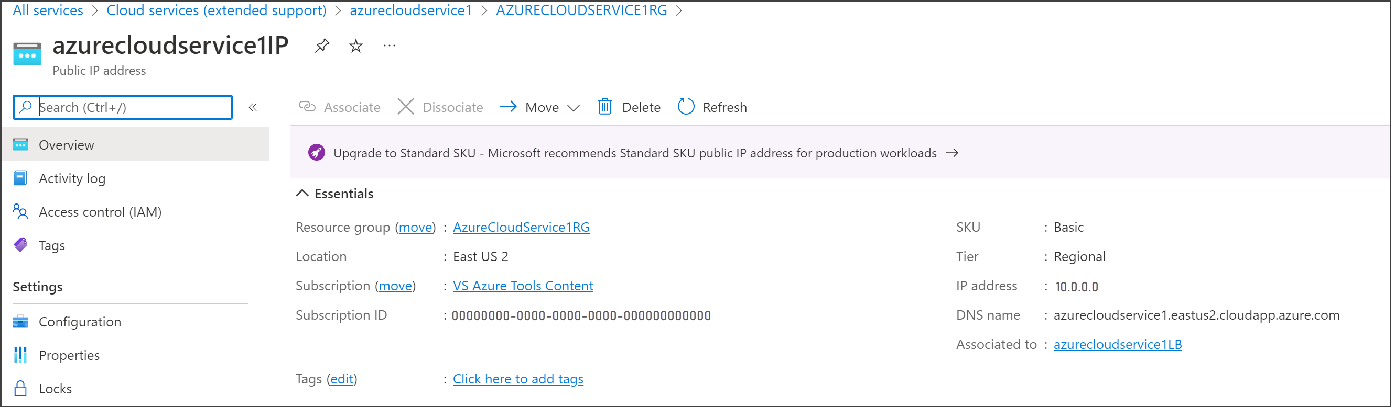Open the Locks settings page
This screenshot has width=1395, height=407.
click(x=55, y=389)
